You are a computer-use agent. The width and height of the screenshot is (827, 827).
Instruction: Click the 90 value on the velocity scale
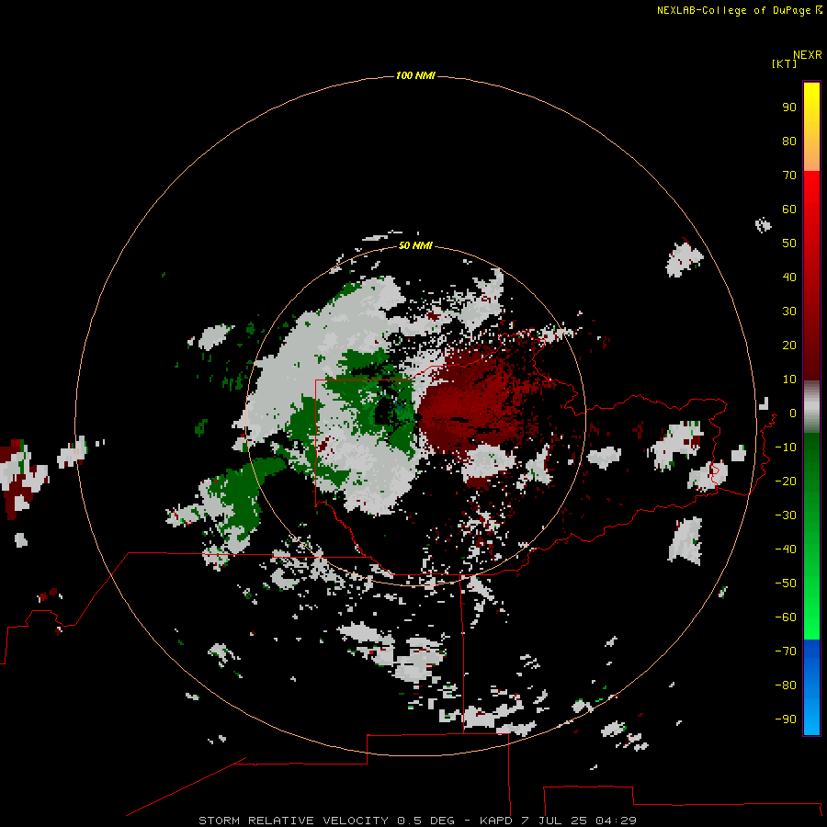[x=789, y=108]
